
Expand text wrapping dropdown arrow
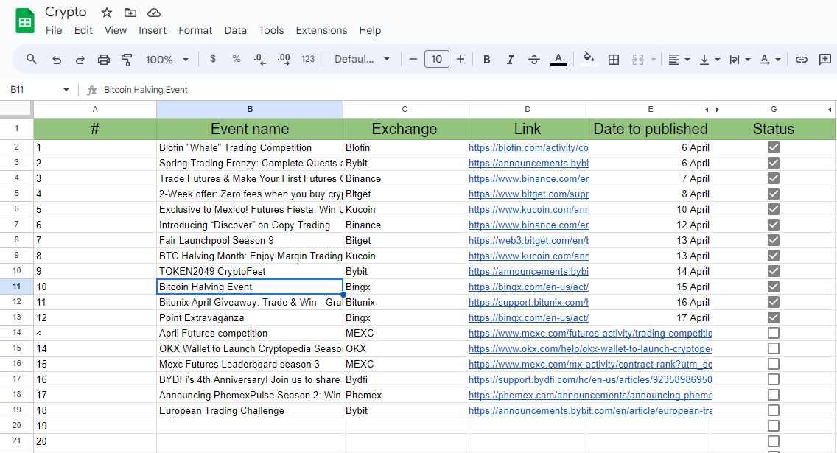click(x=748, y=59)
